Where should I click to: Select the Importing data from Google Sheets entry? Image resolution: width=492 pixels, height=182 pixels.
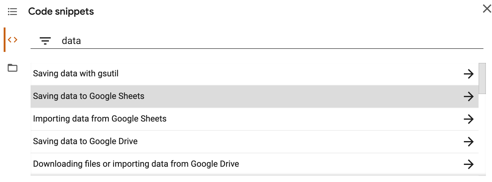click(100, 118)
